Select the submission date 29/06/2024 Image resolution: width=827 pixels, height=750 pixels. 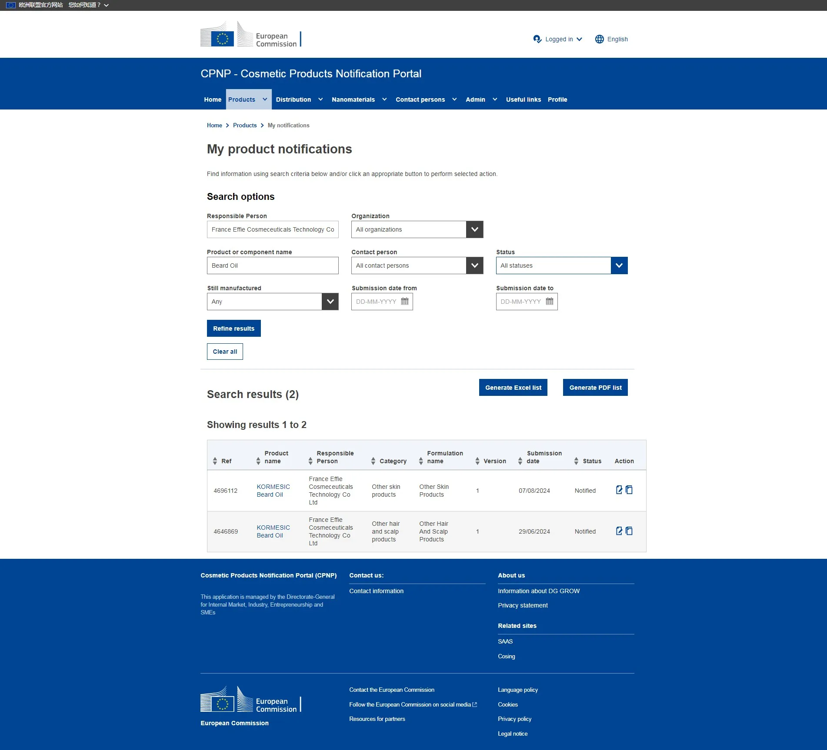tap(534, 531)
